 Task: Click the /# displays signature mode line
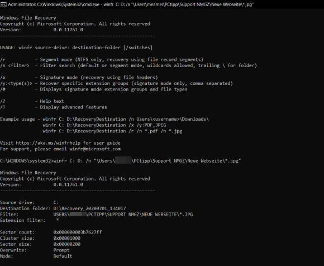(94, 89)
